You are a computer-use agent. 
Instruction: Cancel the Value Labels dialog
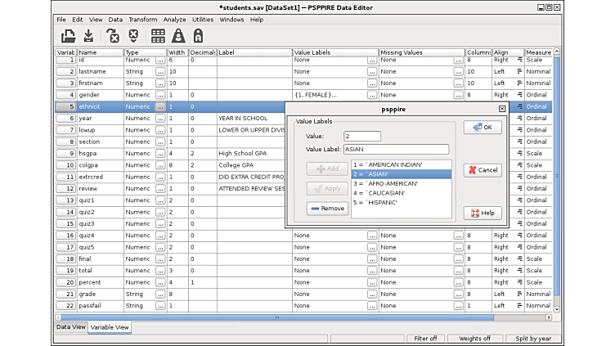click(x=483, y=170)
